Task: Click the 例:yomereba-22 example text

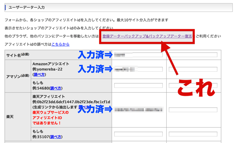Action: pos(47,69)
